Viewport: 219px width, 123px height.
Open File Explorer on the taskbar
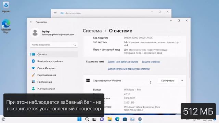(109, 119)
